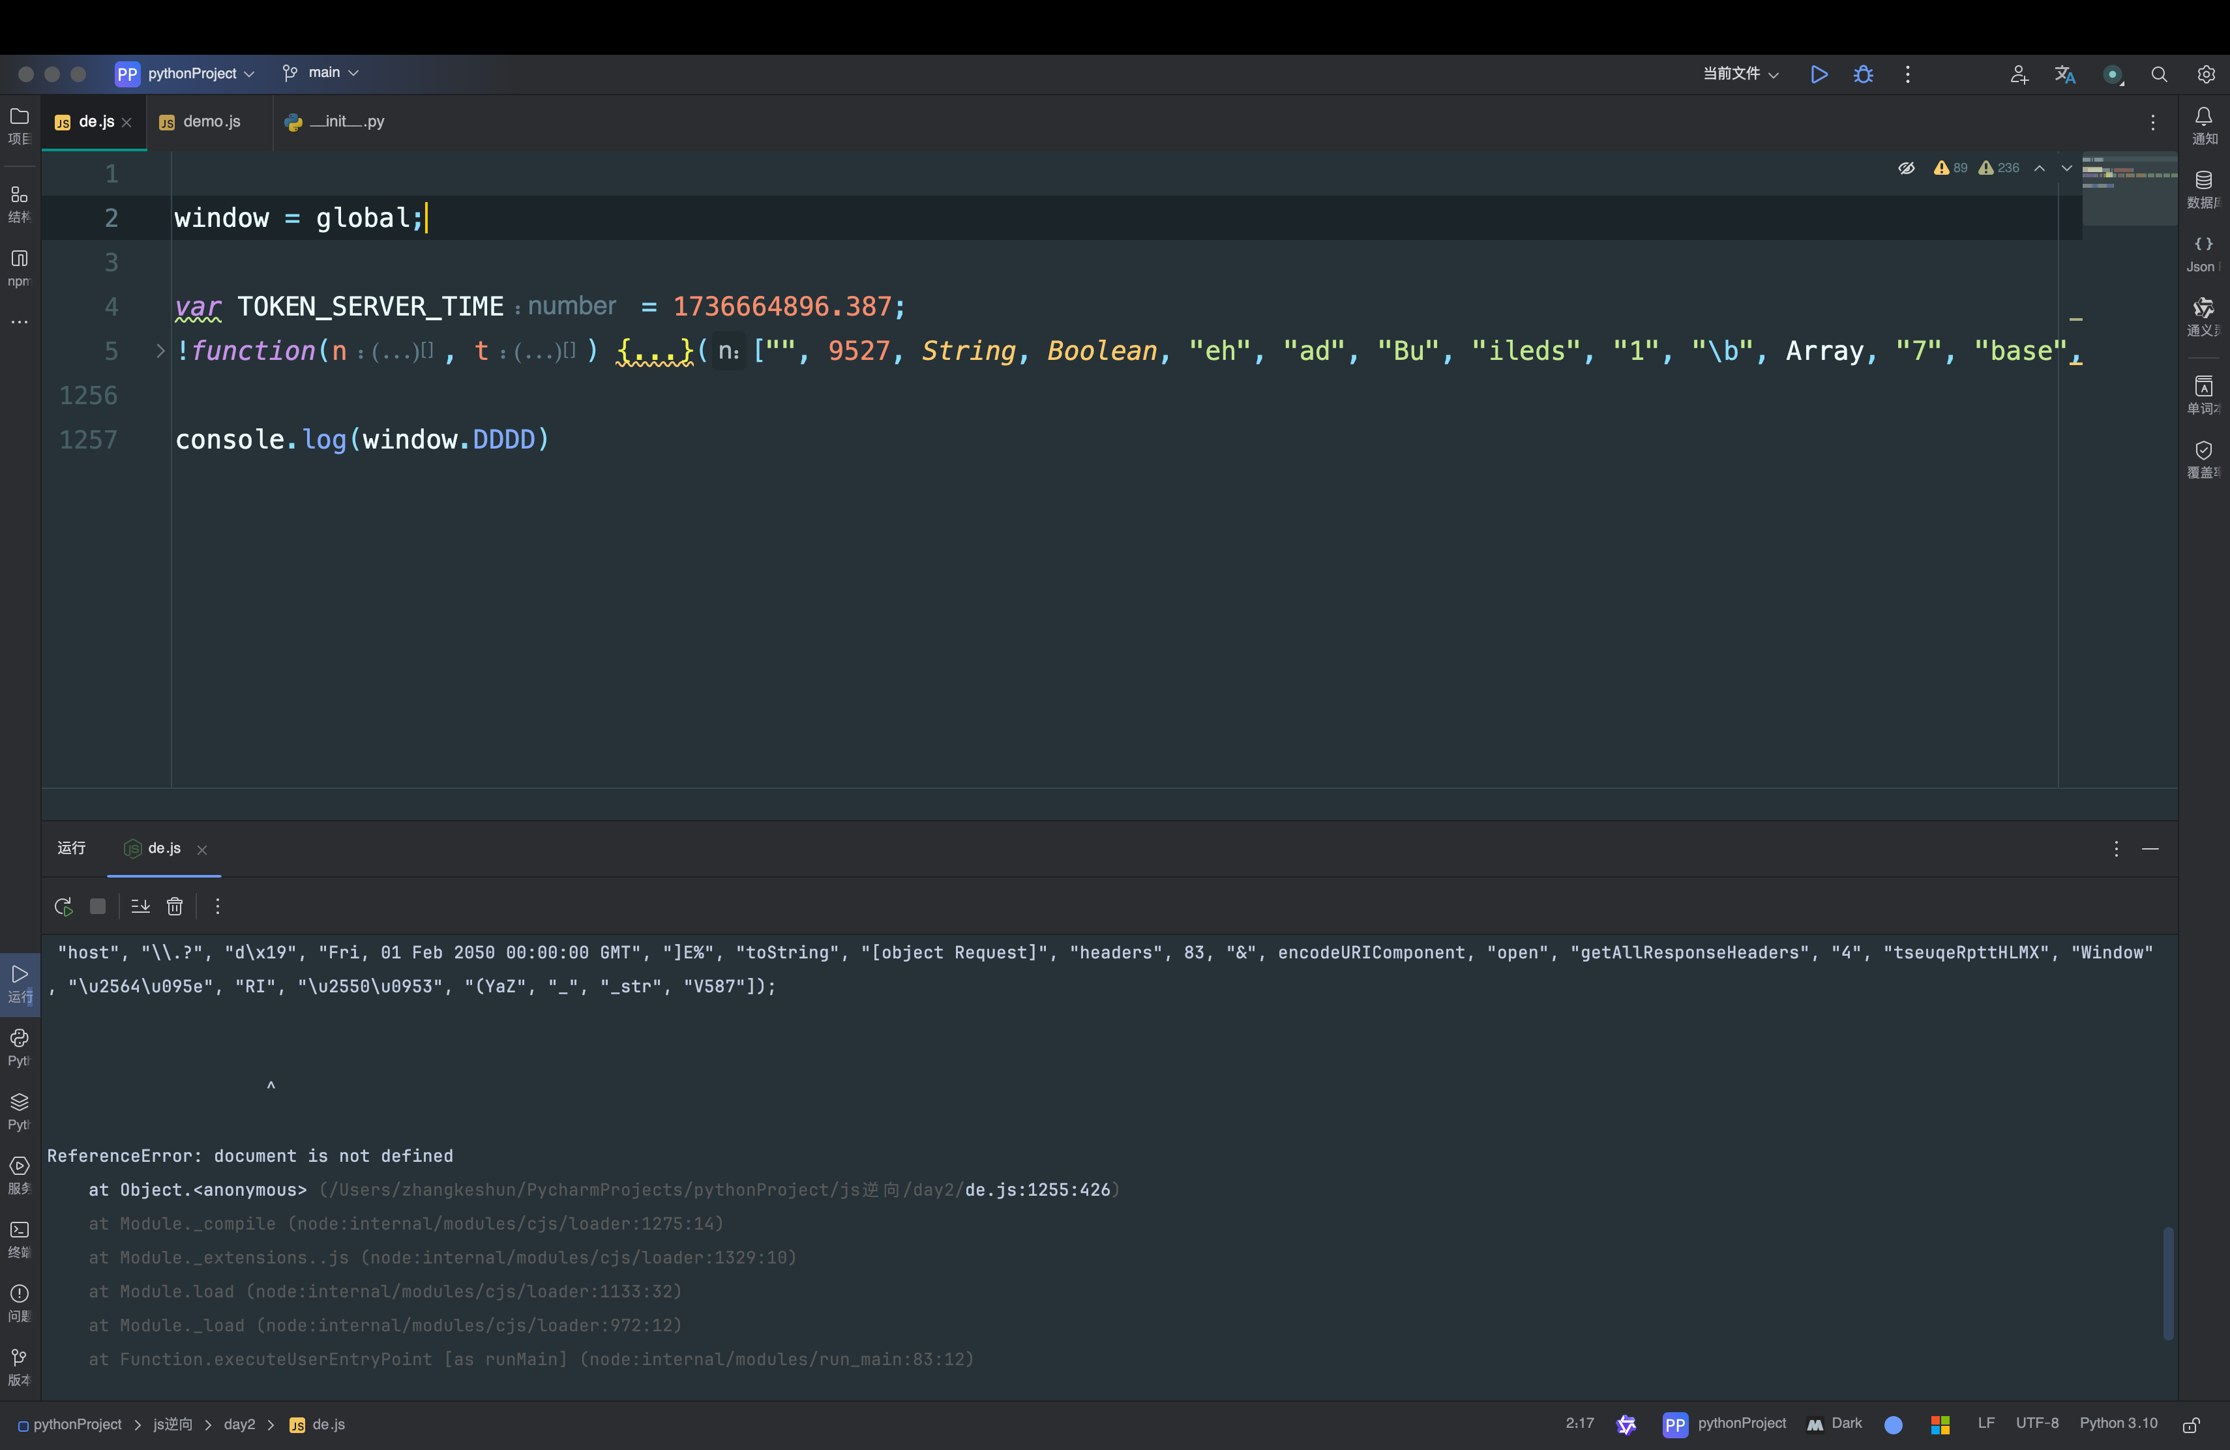Open de.js:1255:426 error link
Screen dimensions: 2230x1450
(x=1036, y=1190)
